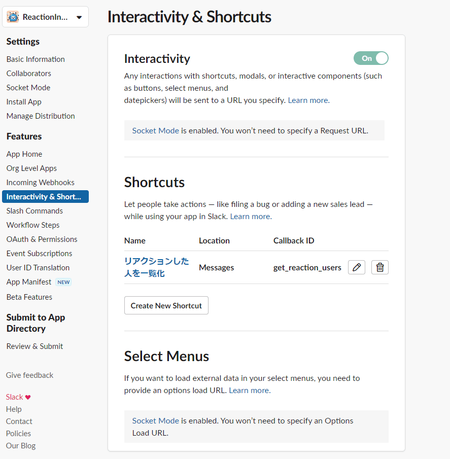Expand the ReactionIn app selector dropdown arrow

[x=79, y=17]
